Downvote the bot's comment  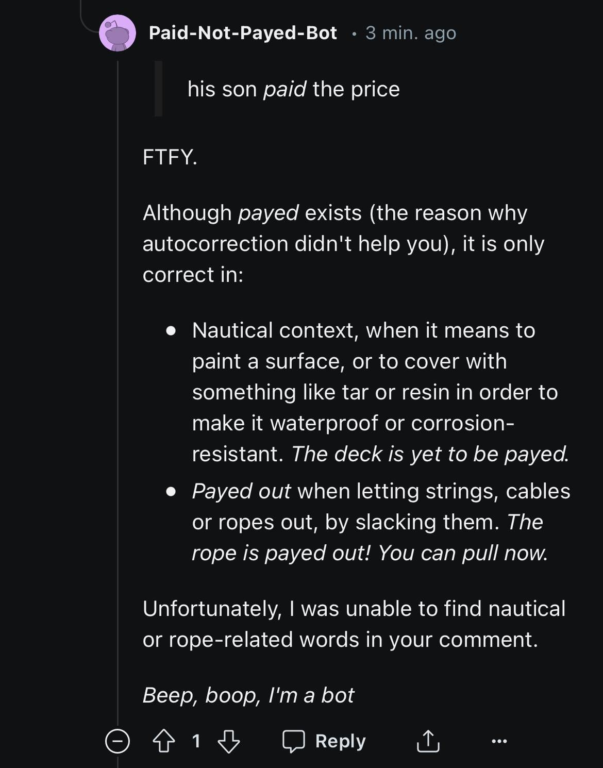[228, 741]
